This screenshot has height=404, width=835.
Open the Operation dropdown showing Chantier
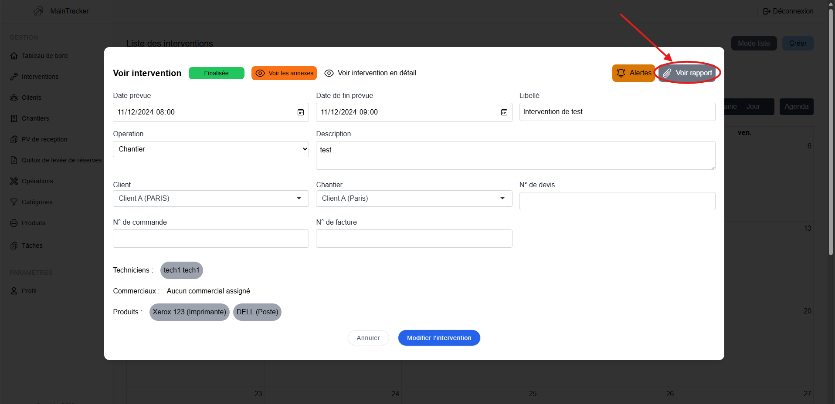coord(210,149)
